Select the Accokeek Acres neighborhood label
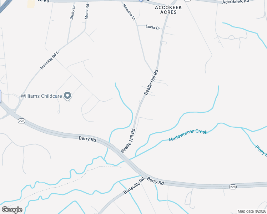Viewport: 267px width, 214px height. click(x=168, y=10)
